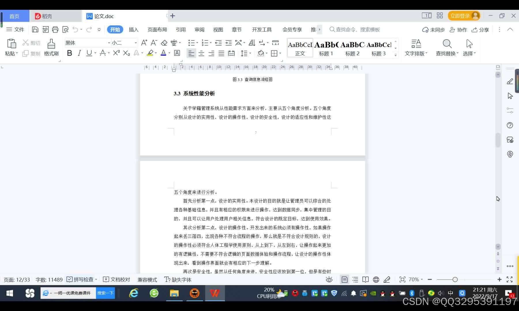Click the pen icon in right sidebar
Image resolution: width=519 pixels, height=311 pixels.
(510, 81)
